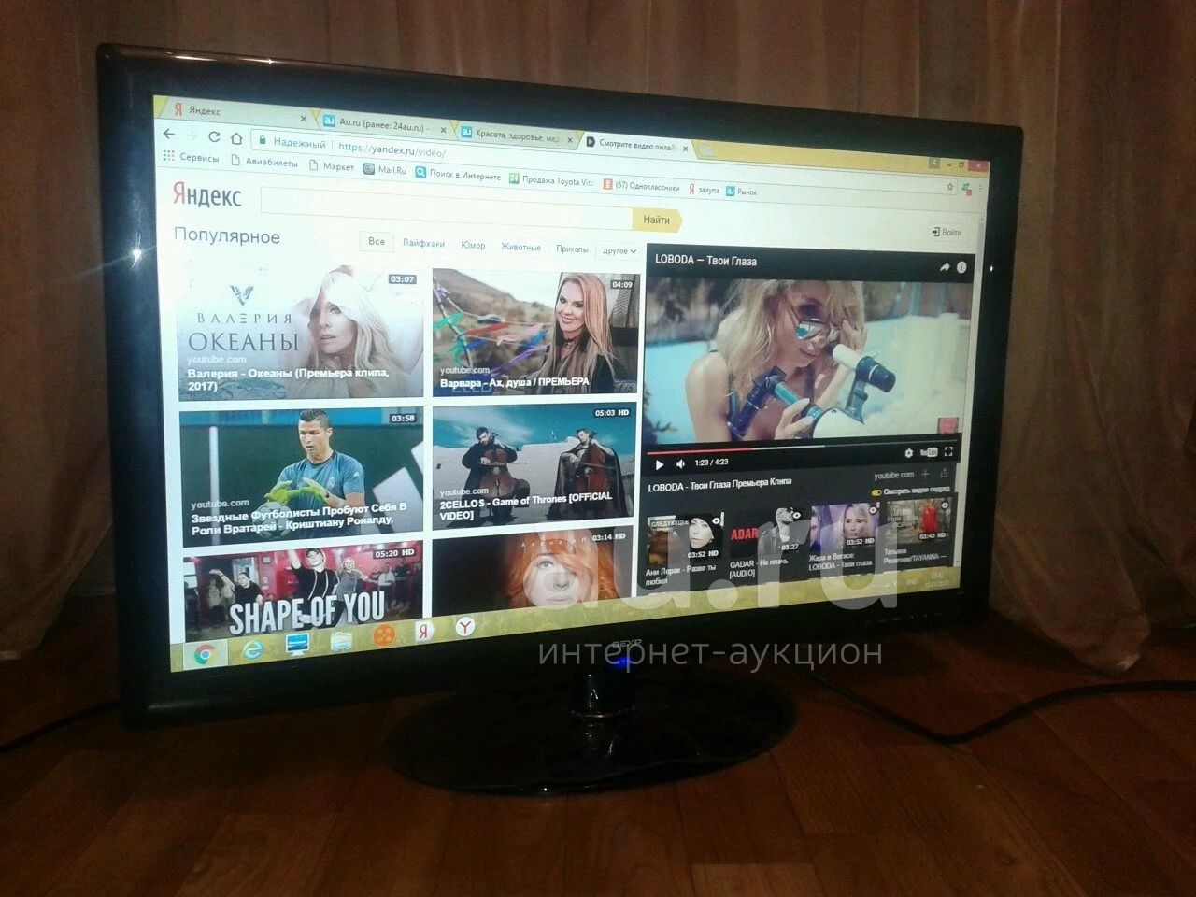Open the video info icon
Viewport: 1196px width, 897px height.
coord(961,267)
